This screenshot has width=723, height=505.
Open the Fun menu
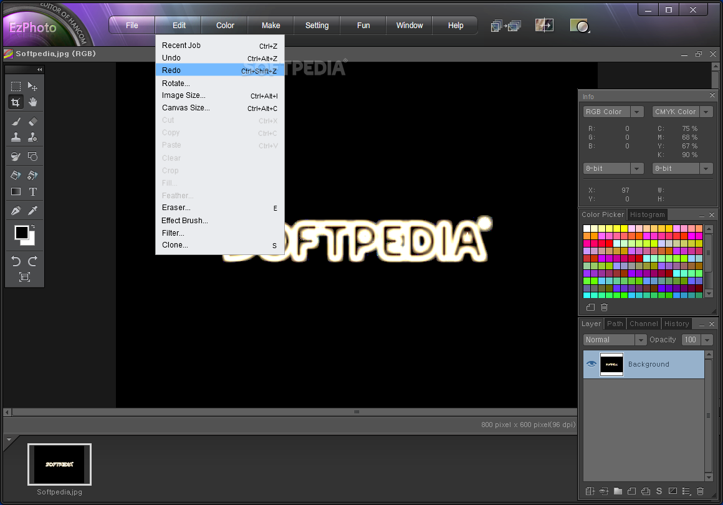(x=363, y=26)
